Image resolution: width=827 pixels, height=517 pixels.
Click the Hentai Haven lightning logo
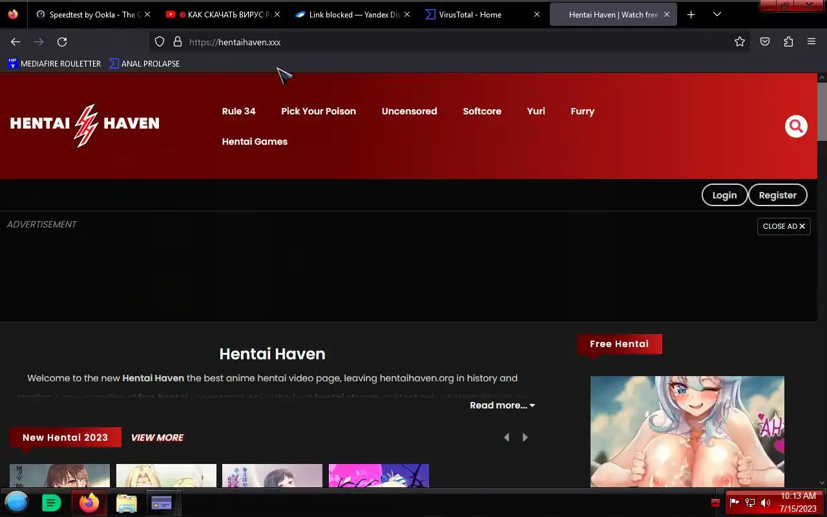(x=85, y=125)
